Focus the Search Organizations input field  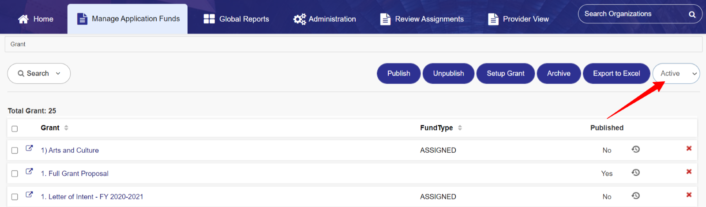633,14
